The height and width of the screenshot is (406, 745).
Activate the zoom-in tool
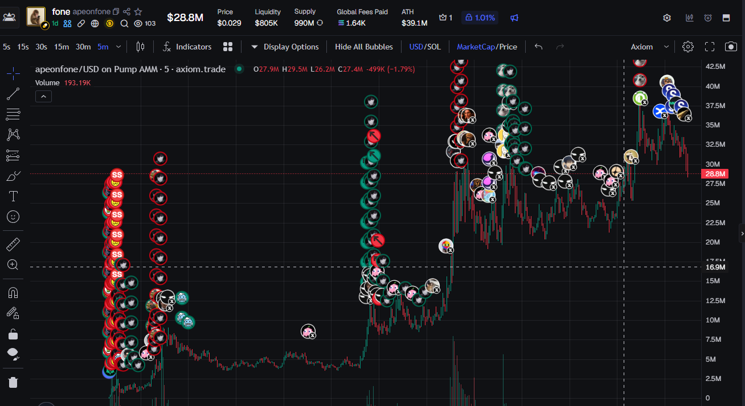[13, 264]
